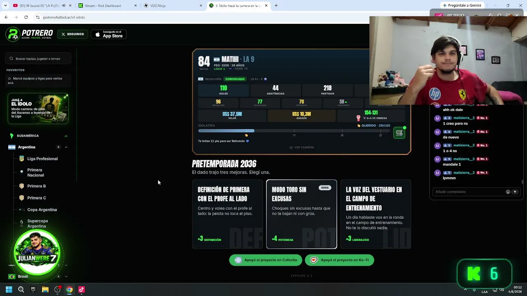Open File Explorer from taskbar

(45, 289)
